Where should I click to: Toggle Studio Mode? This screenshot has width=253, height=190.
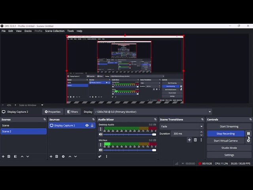[229, 148]
